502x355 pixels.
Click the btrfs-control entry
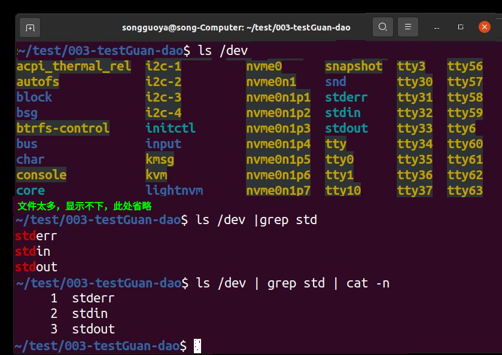click(x=62, y=128)
